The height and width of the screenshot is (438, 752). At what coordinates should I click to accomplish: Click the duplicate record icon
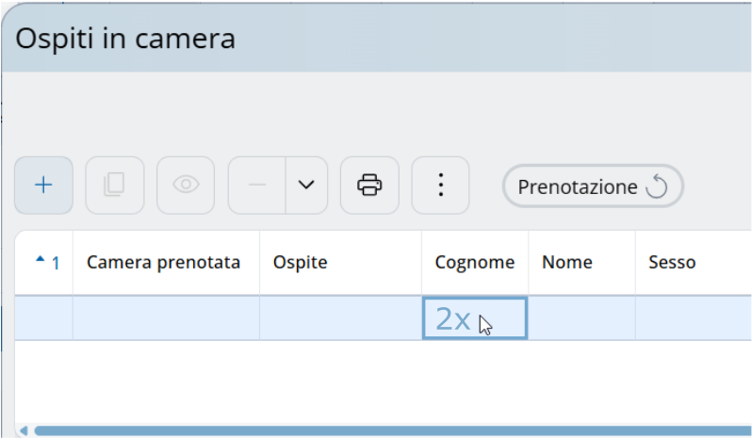115,185
